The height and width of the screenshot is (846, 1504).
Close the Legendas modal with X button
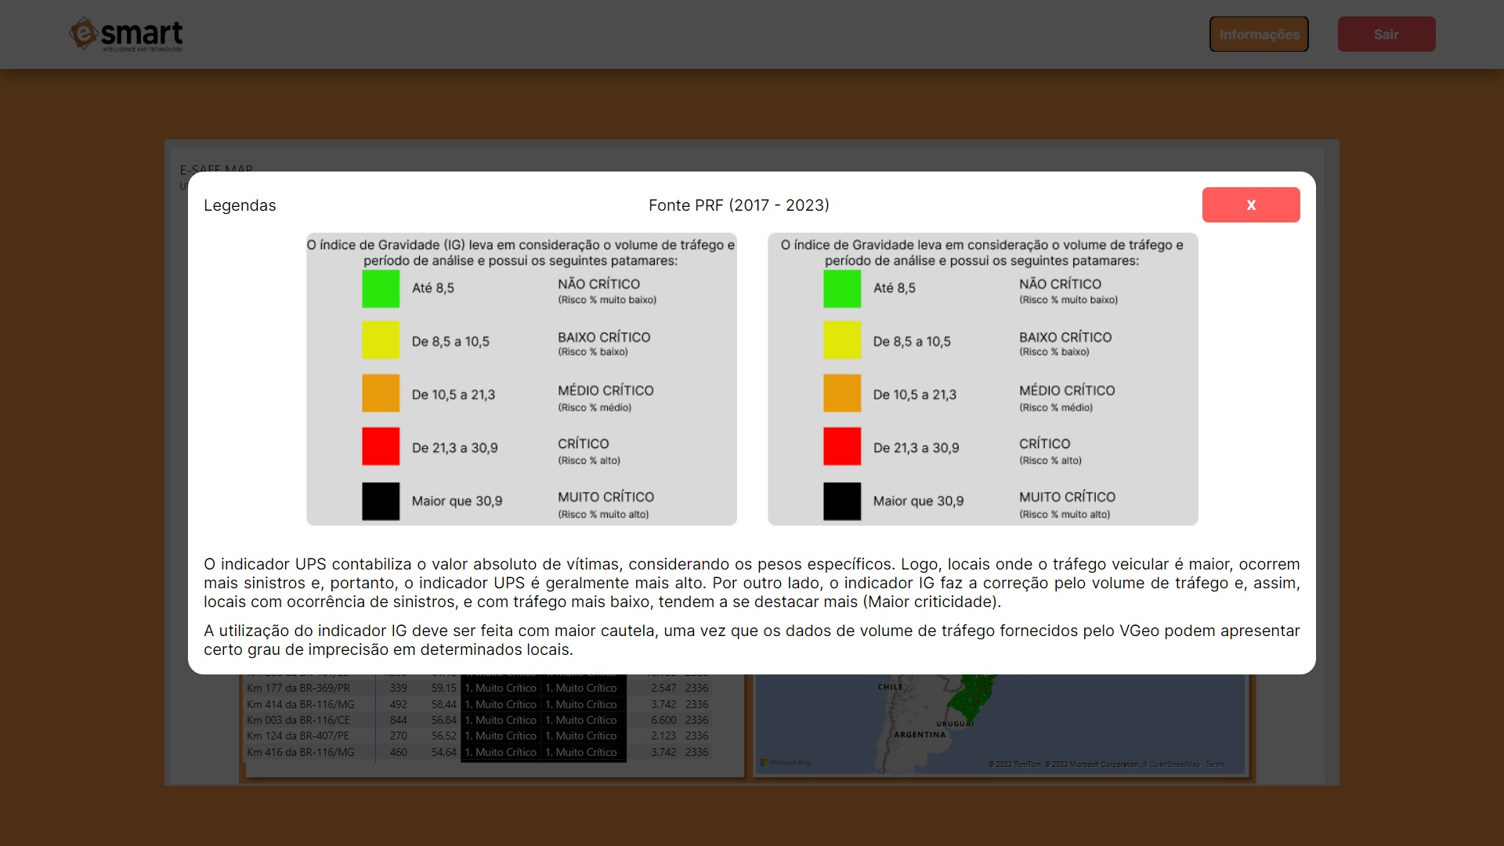(x=1251, y=204)
